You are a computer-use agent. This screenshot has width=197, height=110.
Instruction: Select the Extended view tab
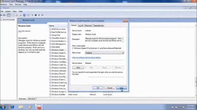22,99
